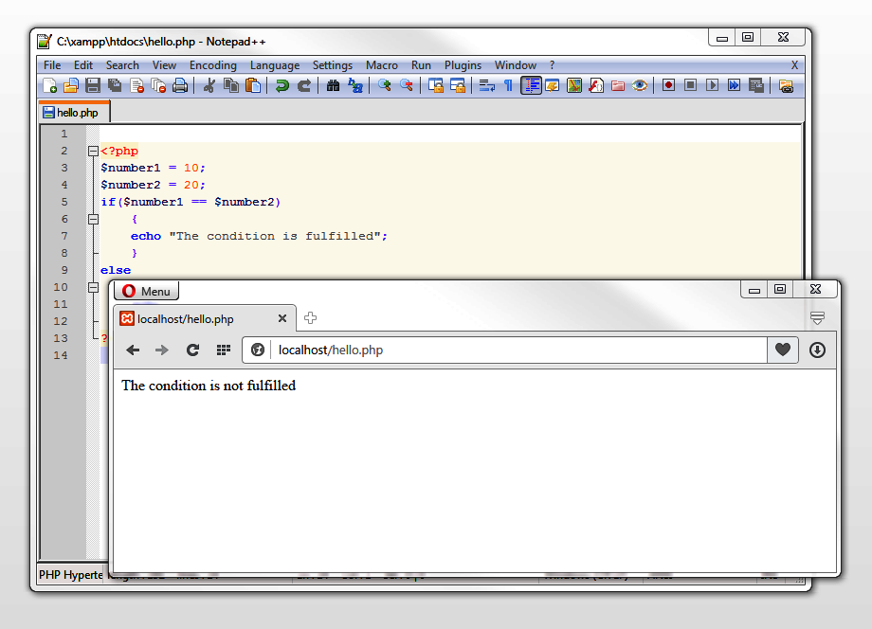872x629 pixels.
Task: Open a file using the toolbar icon
Action: click(x=69, y=85)
